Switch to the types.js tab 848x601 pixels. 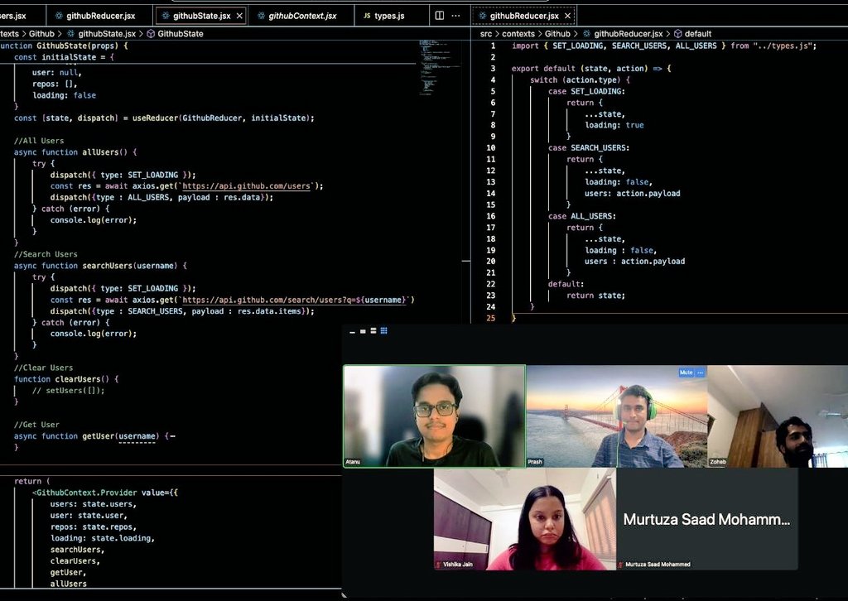click(x=389, y=16)
